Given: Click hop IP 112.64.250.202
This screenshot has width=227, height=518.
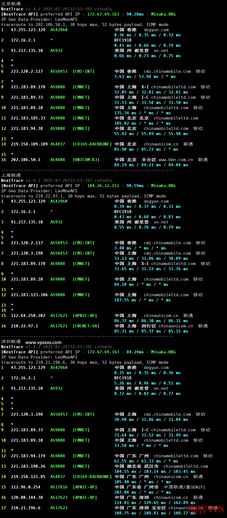Looking at the screenshot, I should (28, 316).
